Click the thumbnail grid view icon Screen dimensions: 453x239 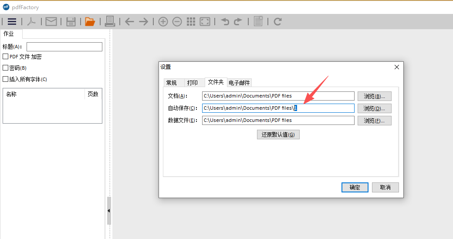[x=191, y=21]
